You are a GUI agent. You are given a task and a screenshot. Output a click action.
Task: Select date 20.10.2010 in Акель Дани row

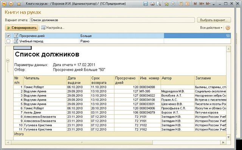[x=79, y=113]
